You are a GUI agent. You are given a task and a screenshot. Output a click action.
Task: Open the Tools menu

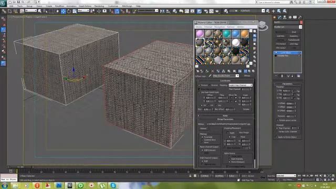20,6
